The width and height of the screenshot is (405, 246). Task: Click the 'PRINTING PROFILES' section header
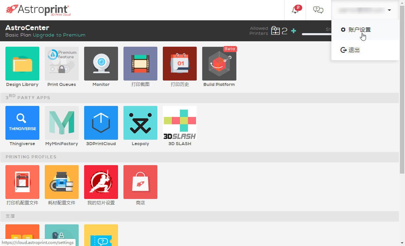pos(199,157)
